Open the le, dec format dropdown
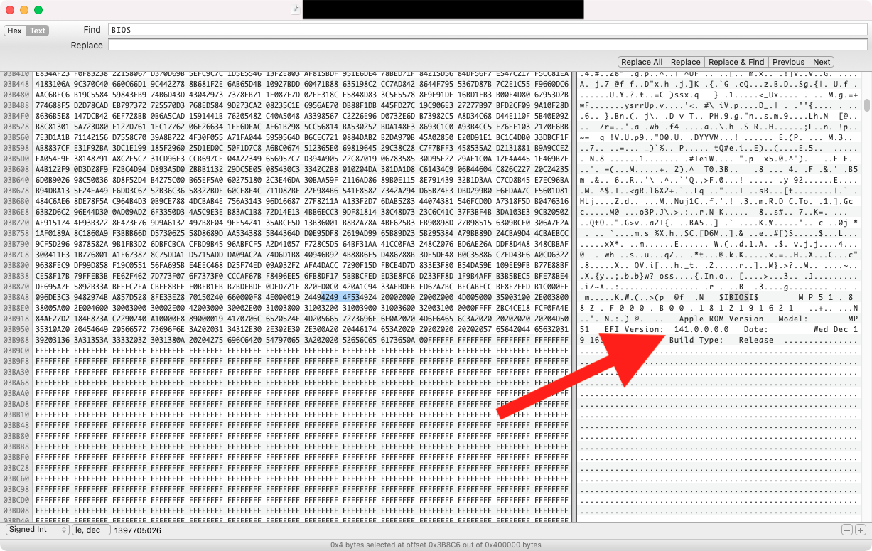The image size is (872, 551). pos(91,530)
